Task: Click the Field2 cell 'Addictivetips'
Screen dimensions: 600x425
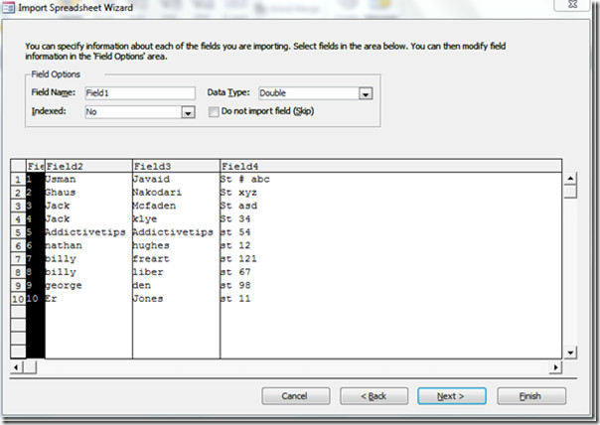Action: coord(88,232)
